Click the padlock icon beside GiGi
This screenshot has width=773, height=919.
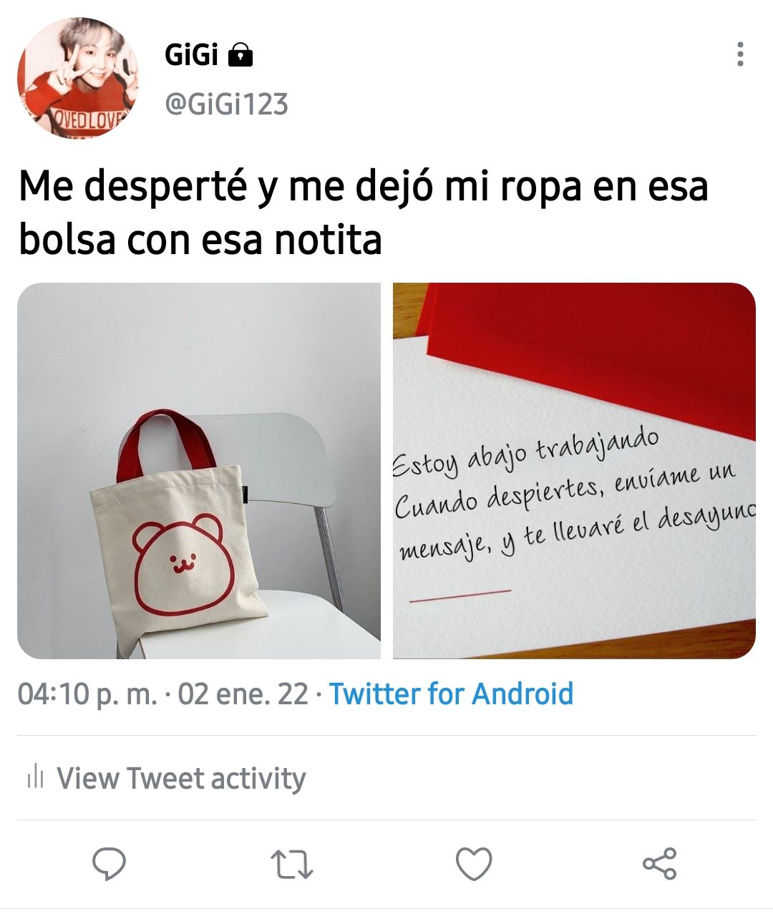click(240, 54)
